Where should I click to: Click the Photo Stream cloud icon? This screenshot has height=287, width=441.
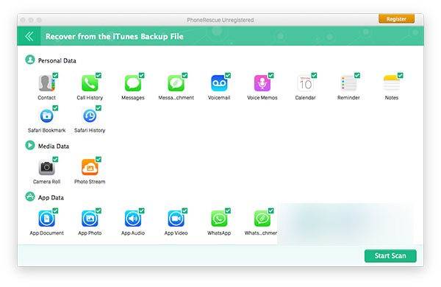click(90, 167)
